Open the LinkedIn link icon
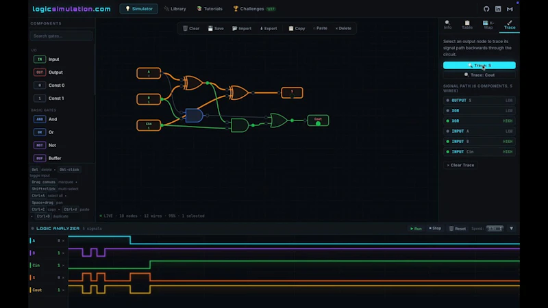 pos(498,9)
